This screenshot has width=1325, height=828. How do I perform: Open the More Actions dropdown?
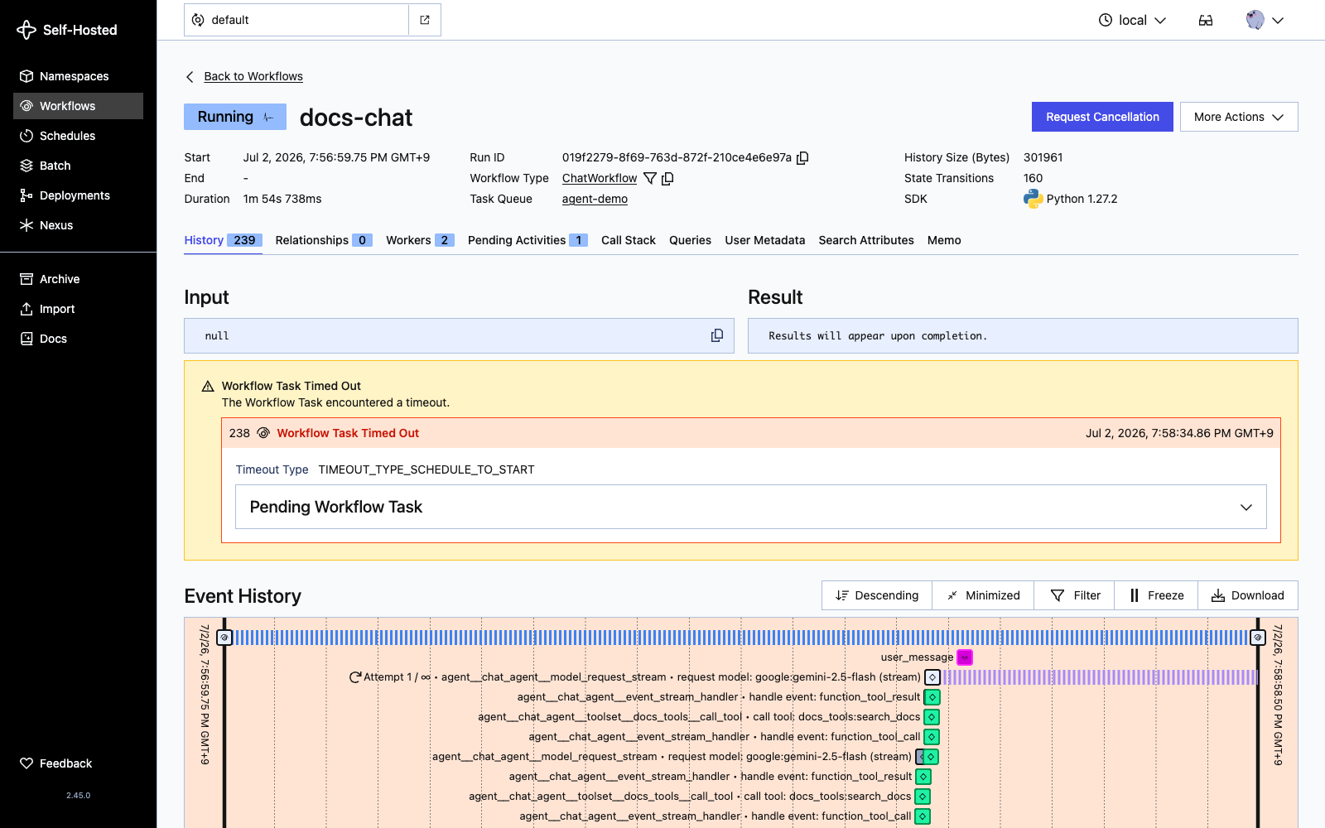coord(1239,117)
